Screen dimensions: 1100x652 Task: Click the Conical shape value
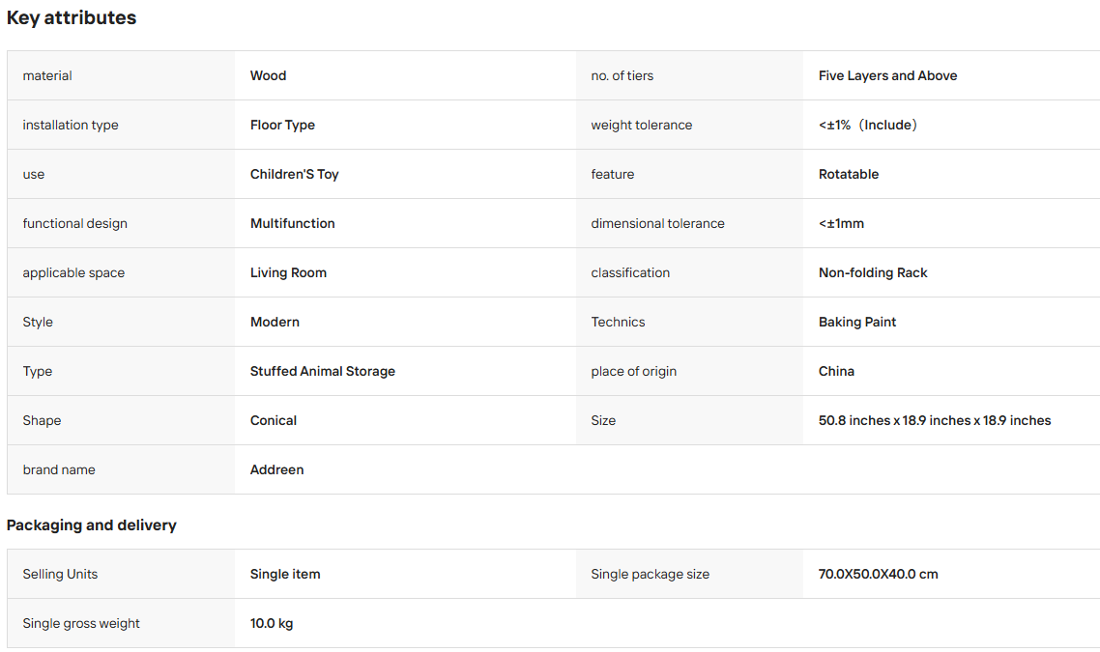274,420
